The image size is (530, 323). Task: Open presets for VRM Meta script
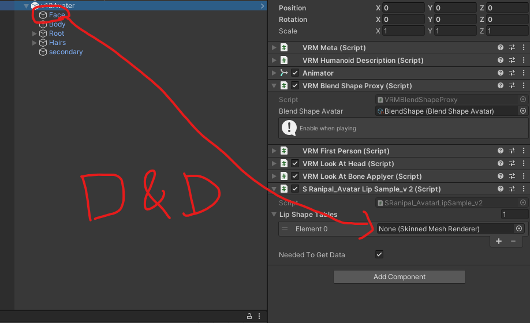click(512, 48)
